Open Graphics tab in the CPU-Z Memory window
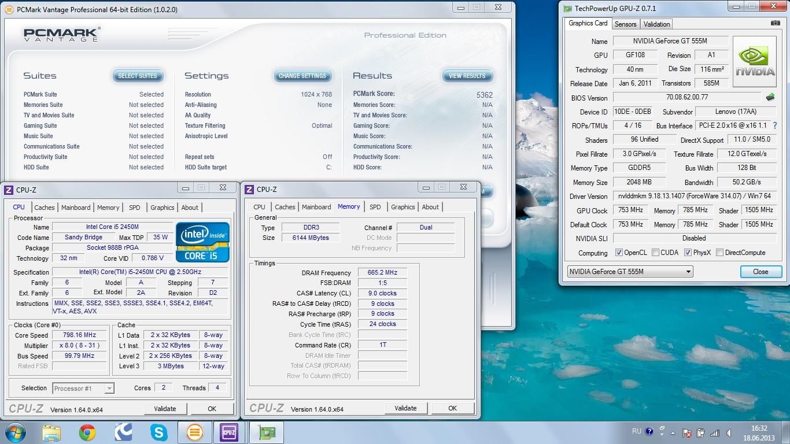This screenshot has height=444, width=790. tap(403, 207)
